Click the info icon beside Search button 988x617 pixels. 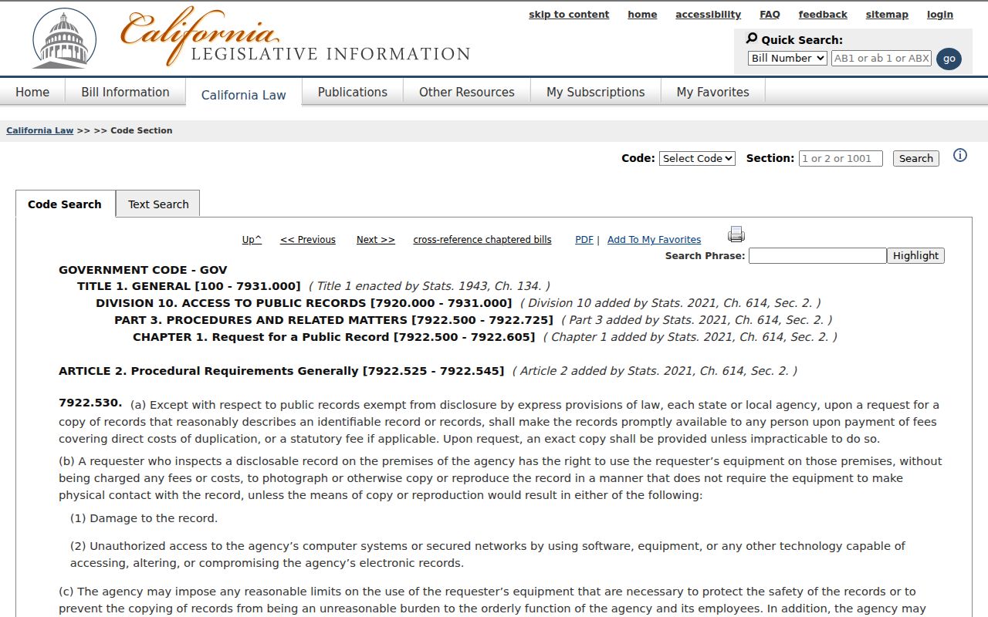point(960,155)
